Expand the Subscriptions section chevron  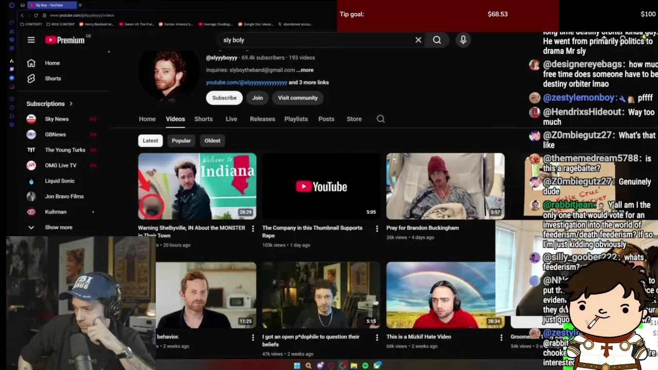click(x=71, y=104)
